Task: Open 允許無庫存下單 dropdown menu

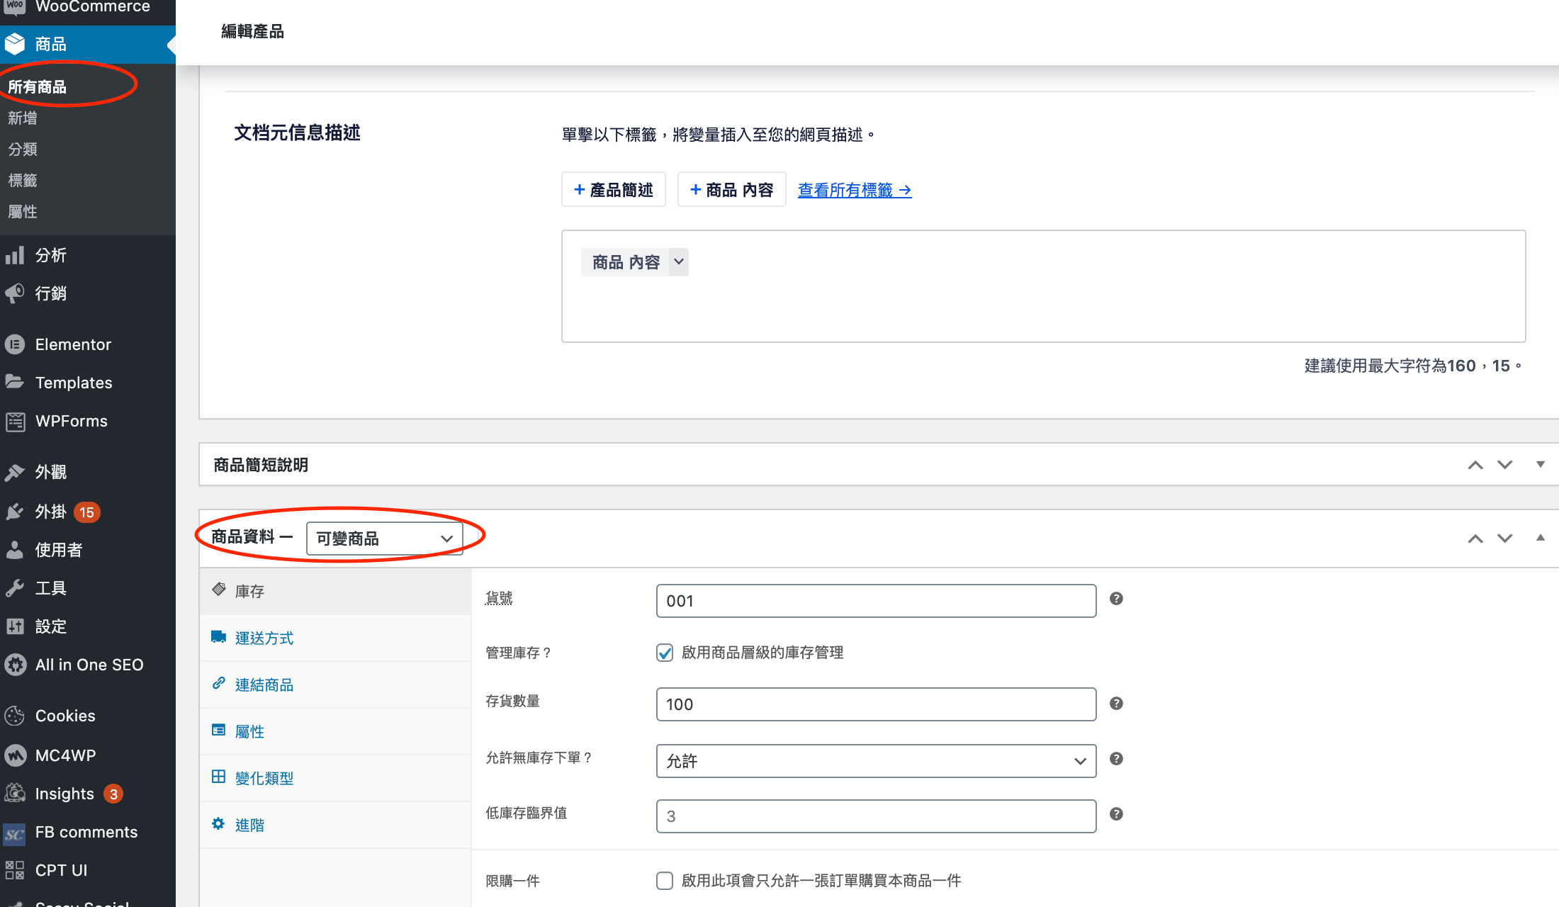Action: [x=877, y=760]
